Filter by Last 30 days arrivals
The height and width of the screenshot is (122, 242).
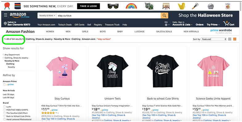[9, 94]
